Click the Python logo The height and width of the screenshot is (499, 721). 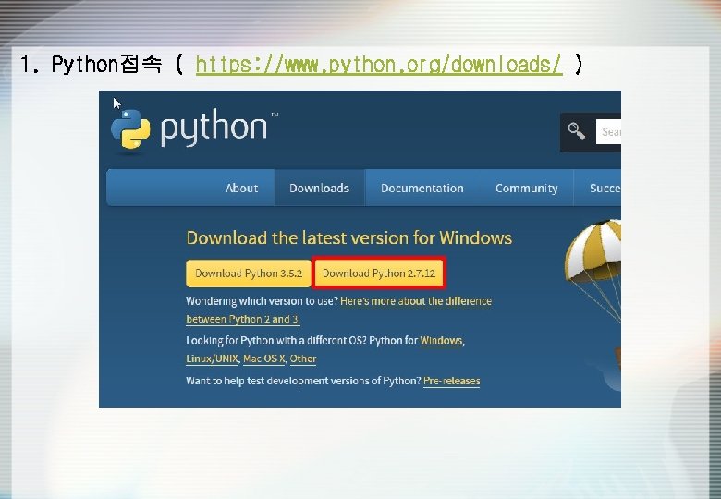[194, 128]
